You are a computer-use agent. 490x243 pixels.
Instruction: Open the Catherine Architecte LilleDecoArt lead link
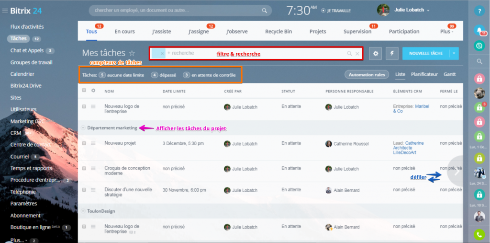(409, 148)
